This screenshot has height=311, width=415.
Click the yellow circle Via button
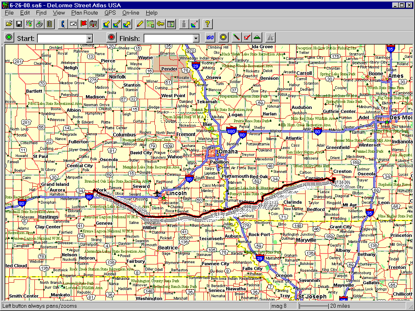pos(222,38)
